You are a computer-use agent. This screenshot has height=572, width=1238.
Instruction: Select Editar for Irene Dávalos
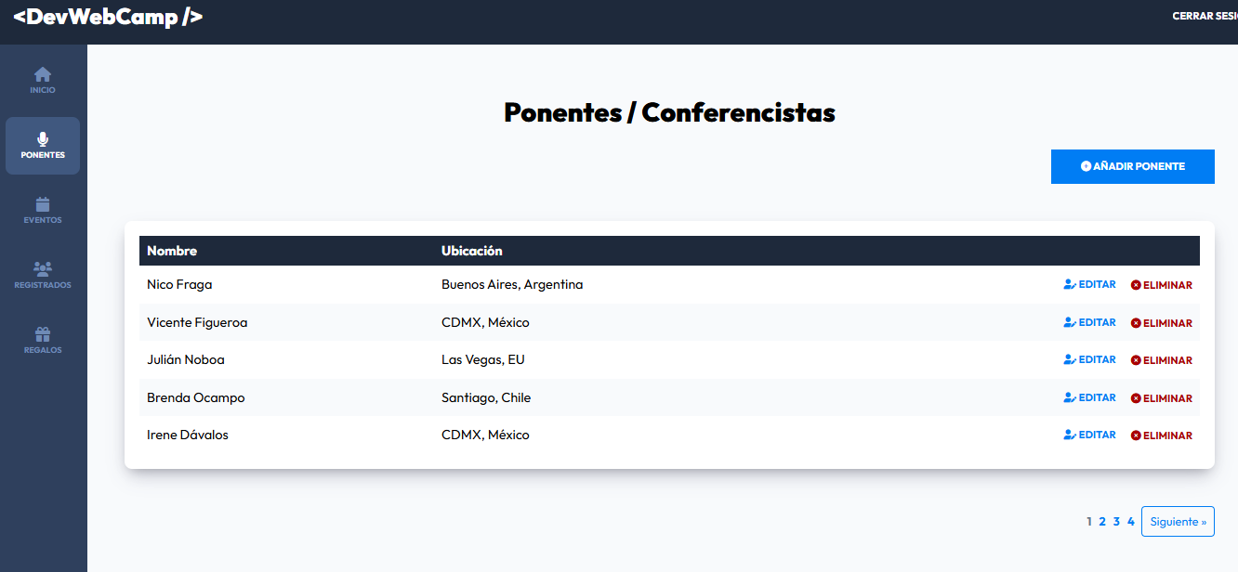(x=1089, y=435)
